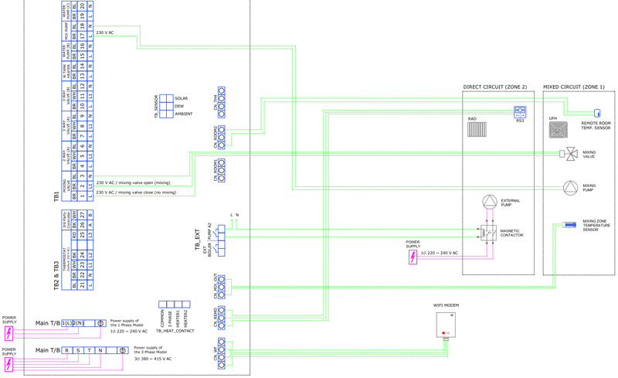This screenshot has height=378, width=618.
Task: Select the TB_SENSOR terminal grid
Action: [166, 106]
